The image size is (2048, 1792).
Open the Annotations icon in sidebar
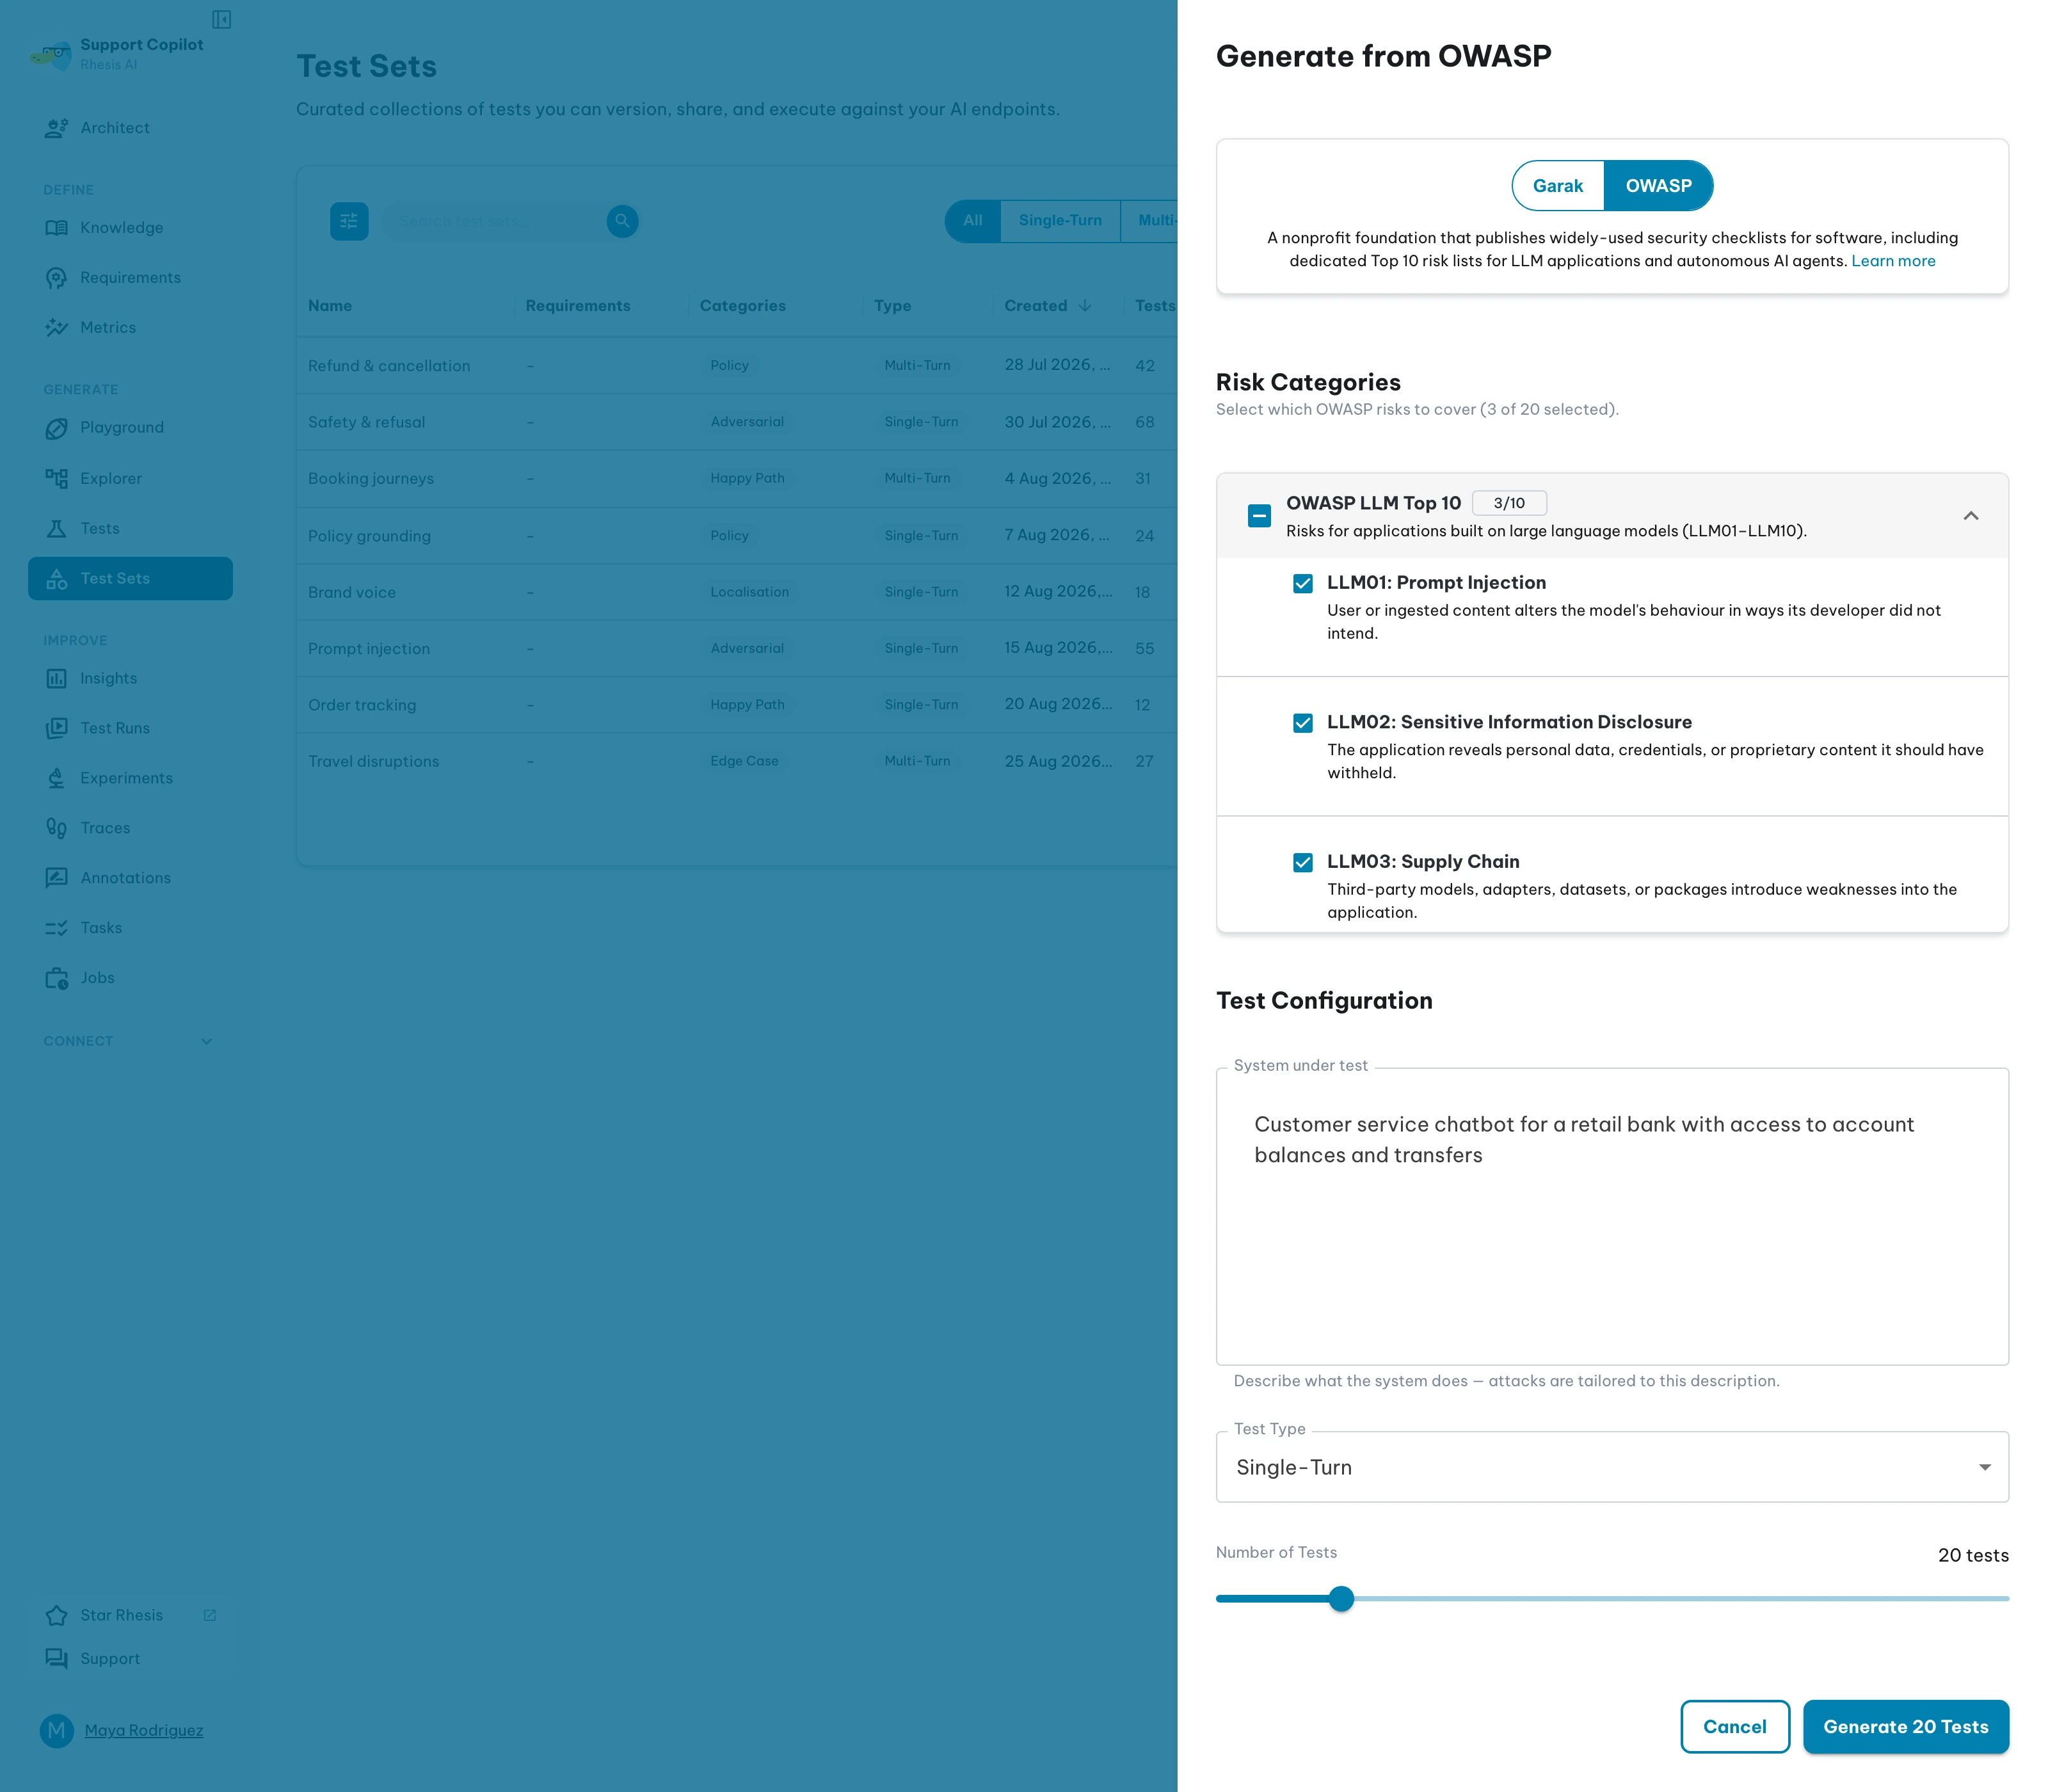click(x=56, y=878)
